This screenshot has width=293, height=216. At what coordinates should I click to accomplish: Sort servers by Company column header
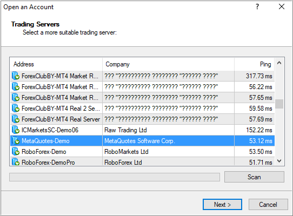168,64
